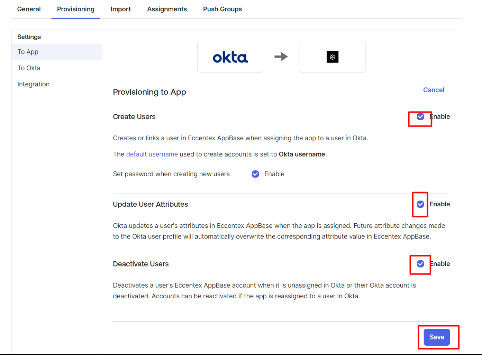
Task: Cancel editing of Provisioning to App
Action: click(434, 90)
